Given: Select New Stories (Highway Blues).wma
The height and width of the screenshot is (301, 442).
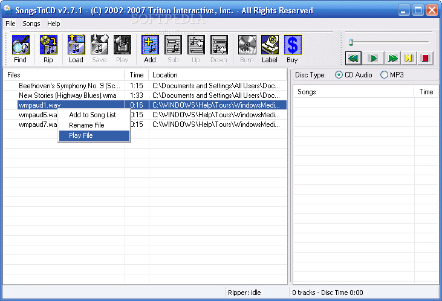Looking at the screenshot, I should (68, 95).
